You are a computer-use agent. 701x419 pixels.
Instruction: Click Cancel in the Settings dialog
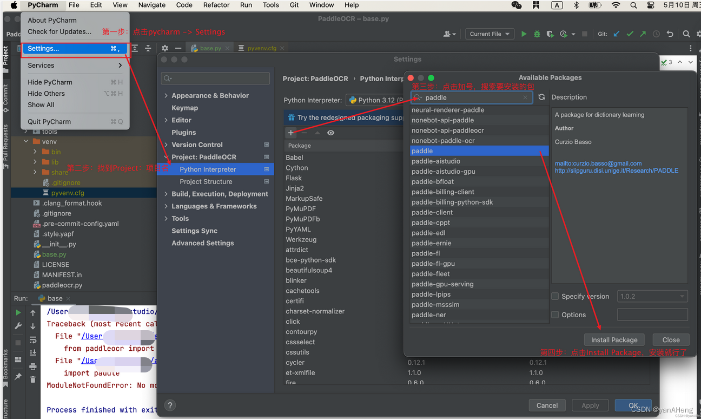[x=547, y=405]
